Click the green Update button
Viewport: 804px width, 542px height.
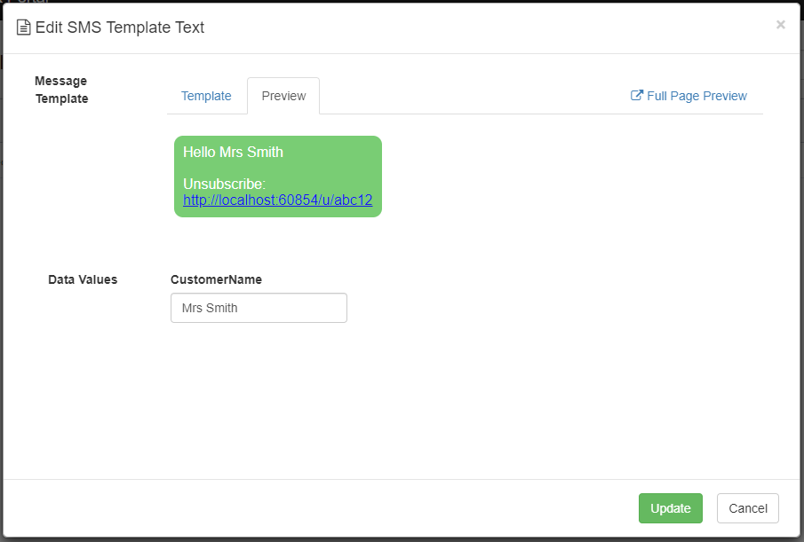[670, 508]
